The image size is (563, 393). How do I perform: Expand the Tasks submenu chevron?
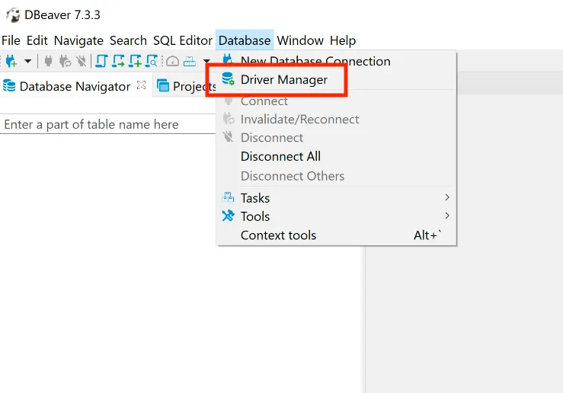(x=447, y=197)
